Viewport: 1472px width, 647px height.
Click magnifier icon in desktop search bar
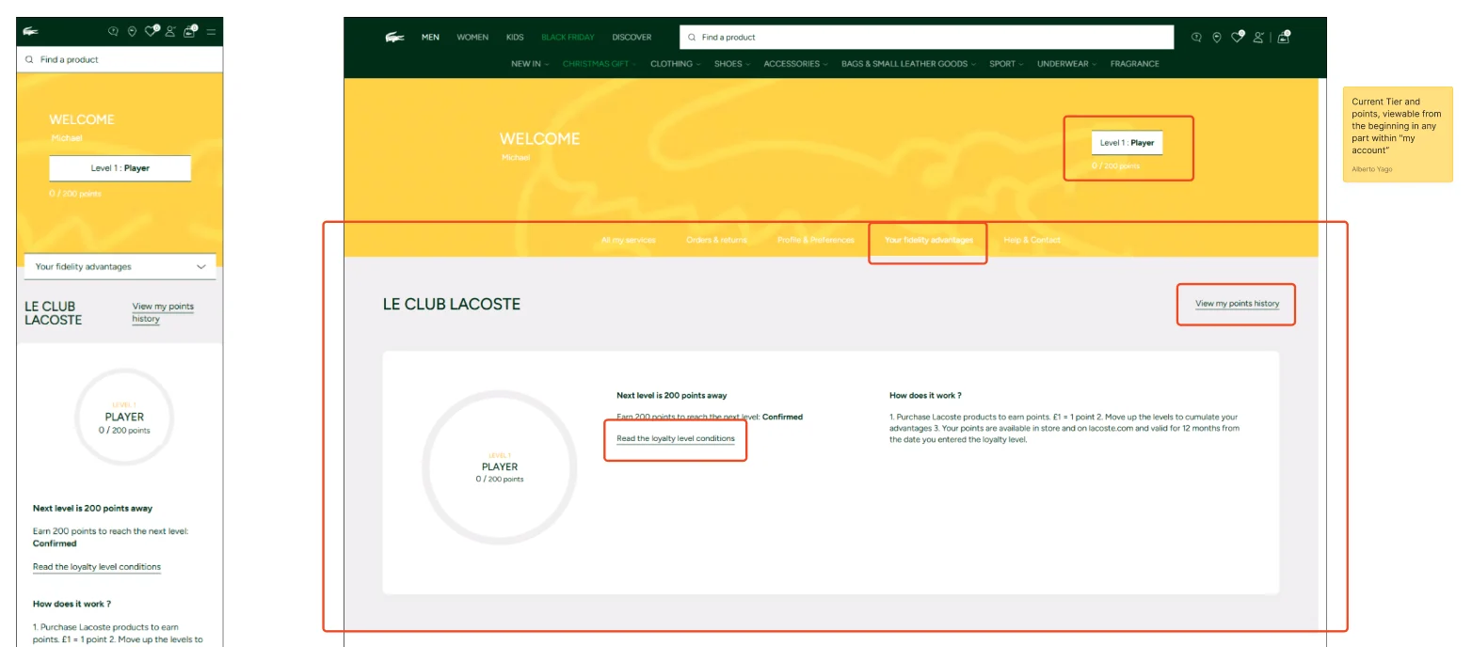pyautogui.click(x=692, y=38)
